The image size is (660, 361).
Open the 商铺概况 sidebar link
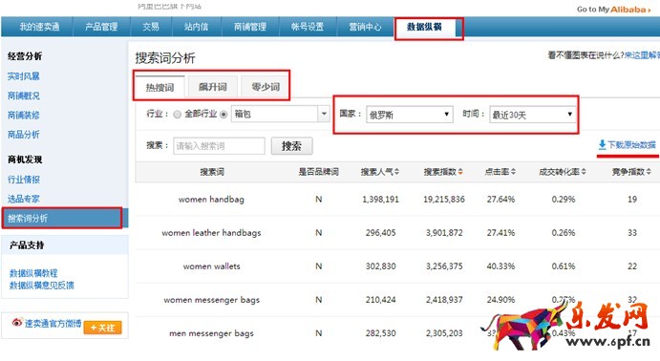pyautogui.click(x=24, y=96)
